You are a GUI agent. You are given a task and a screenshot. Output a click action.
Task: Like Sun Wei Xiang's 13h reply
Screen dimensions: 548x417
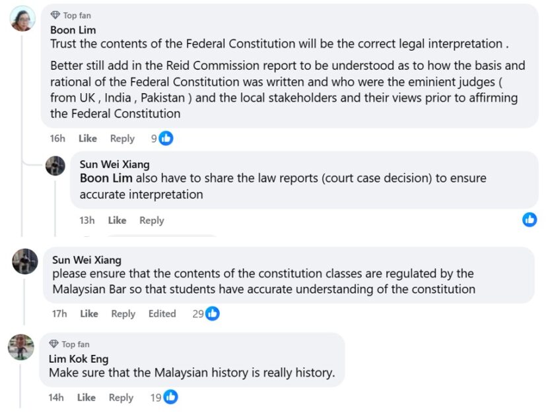click(x=117, y=220)
